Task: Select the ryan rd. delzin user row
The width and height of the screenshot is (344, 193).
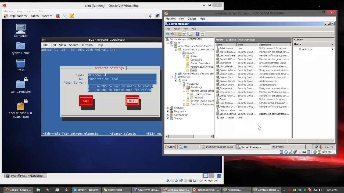Action: click(253, 110)
